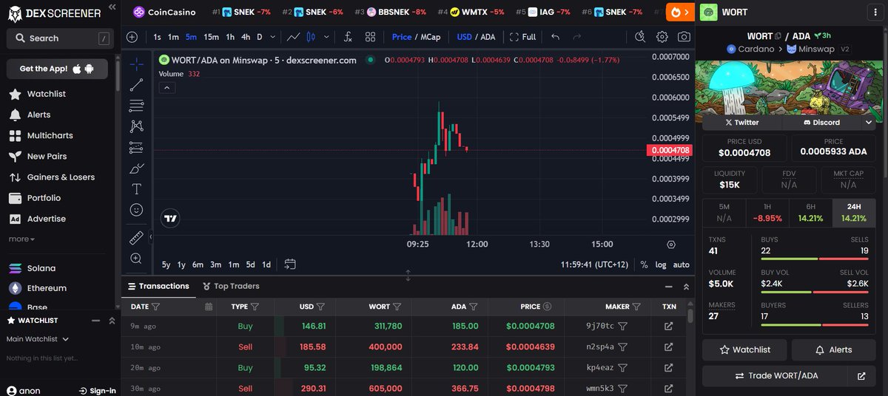Filter transactions by maker kp4eaz

pyautogui.click(x=623, y=367)
